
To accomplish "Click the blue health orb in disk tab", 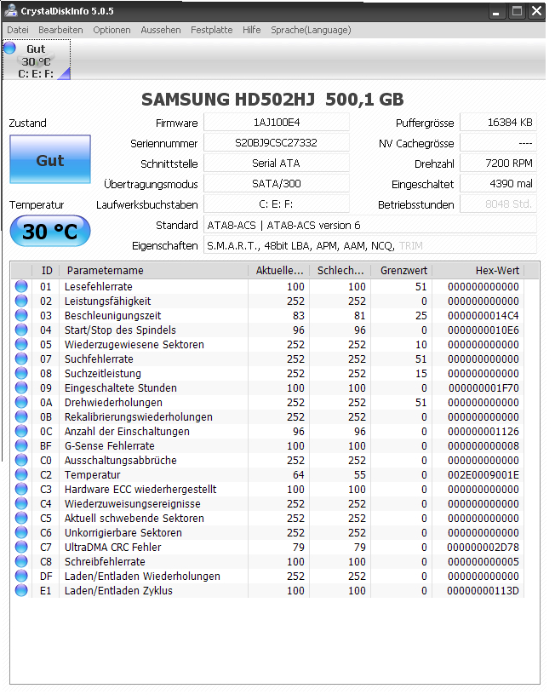I will [10, 48].
